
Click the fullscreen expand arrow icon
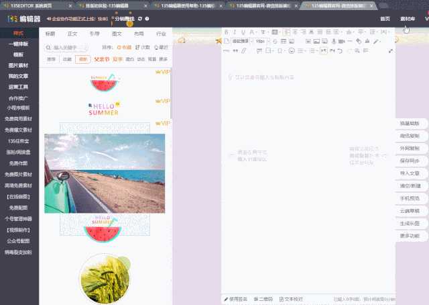click(x=390, y=51)
